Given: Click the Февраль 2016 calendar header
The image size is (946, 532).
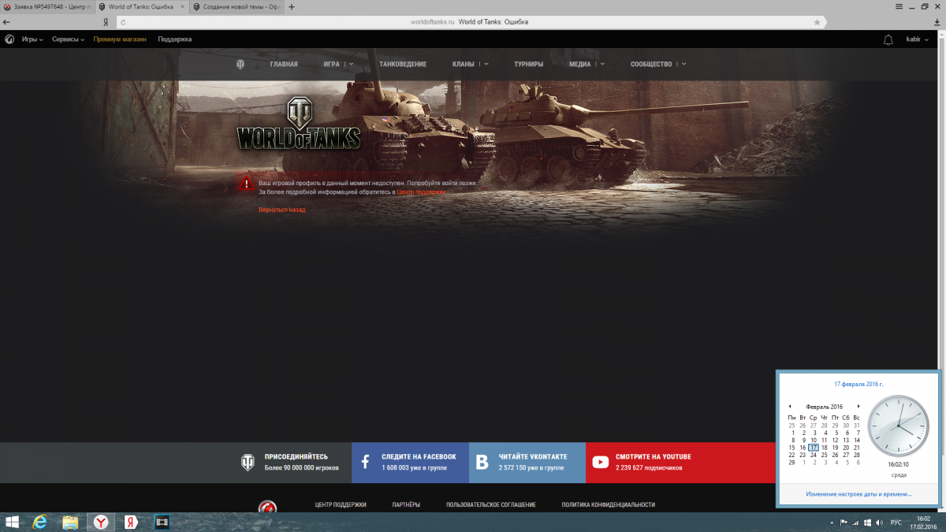Looking at the screenshot, I should click(x=824, y=407).
